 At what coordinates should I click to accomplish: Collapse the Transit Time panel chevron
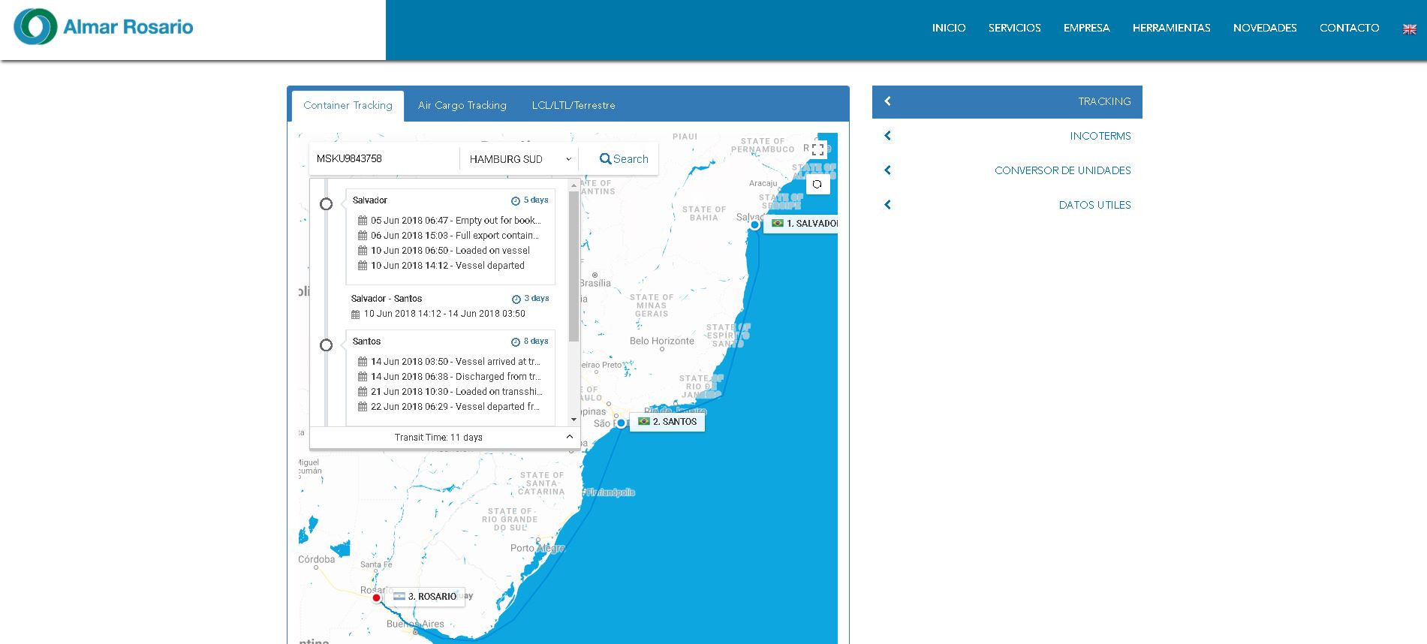[569, 437]
